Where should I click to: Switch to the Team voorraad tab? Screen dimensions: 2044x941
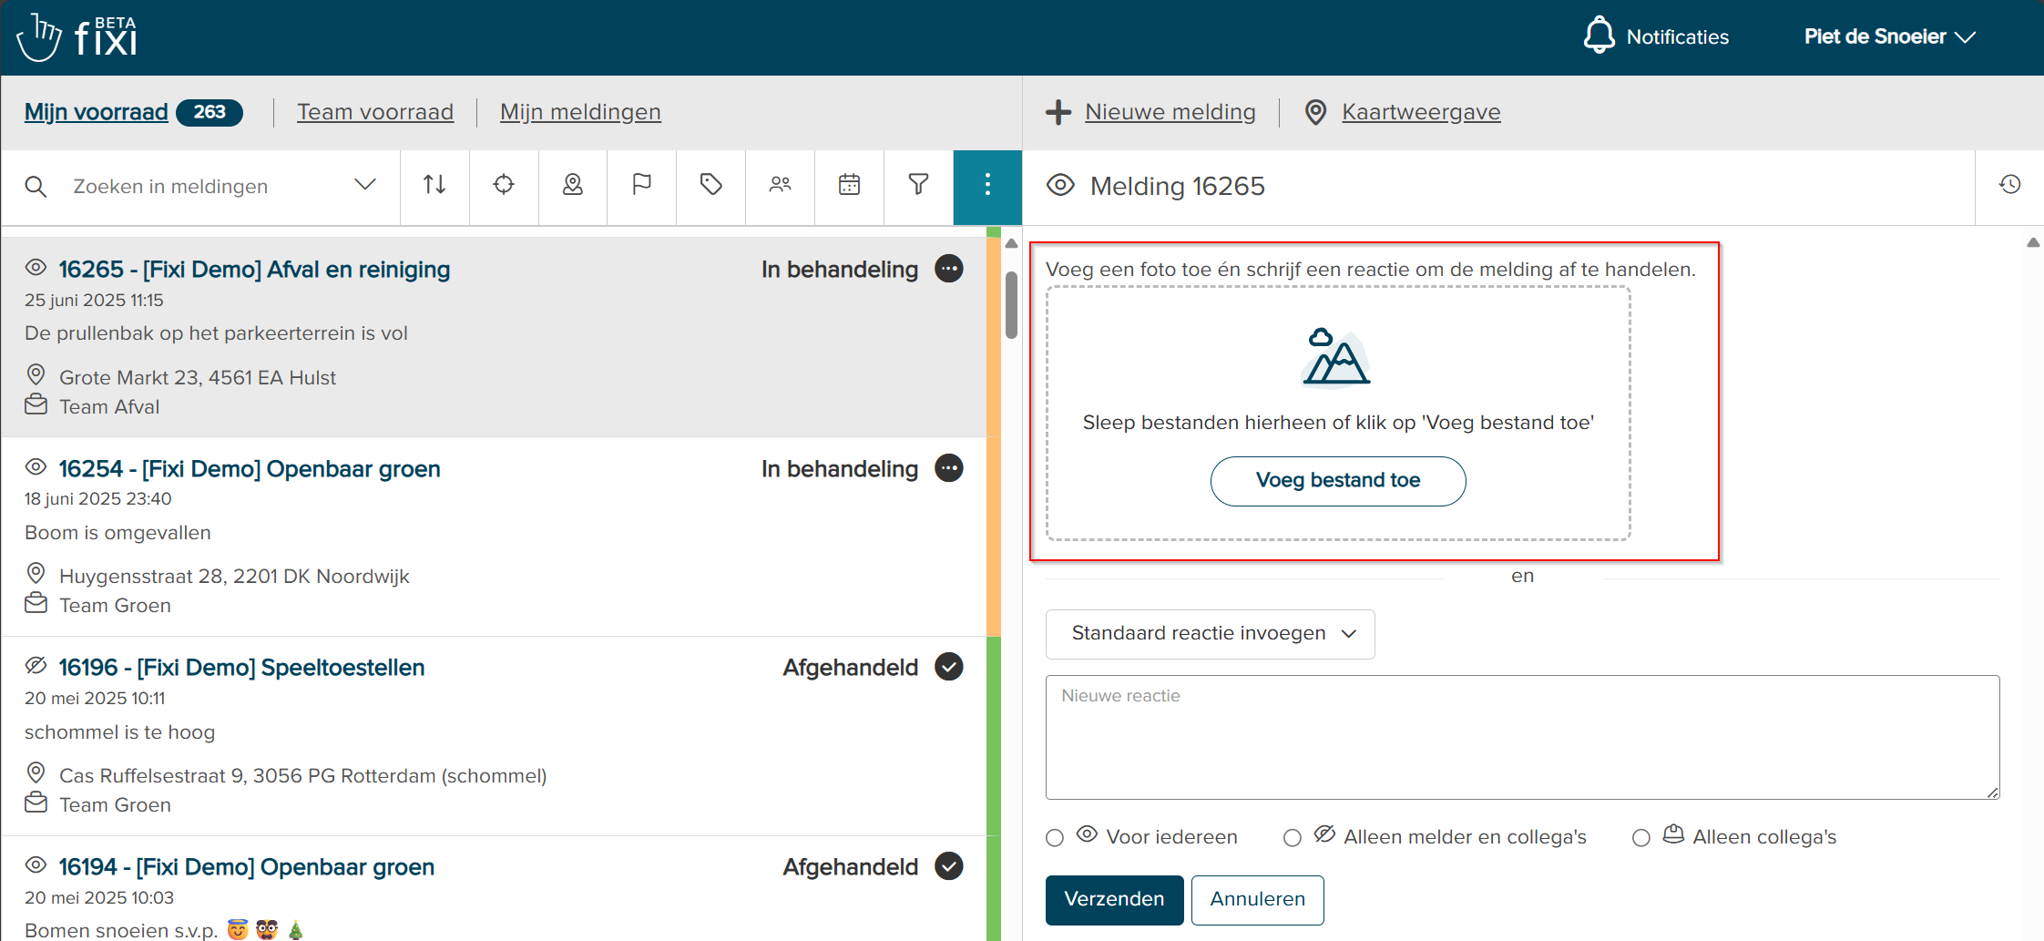point(375,112)
